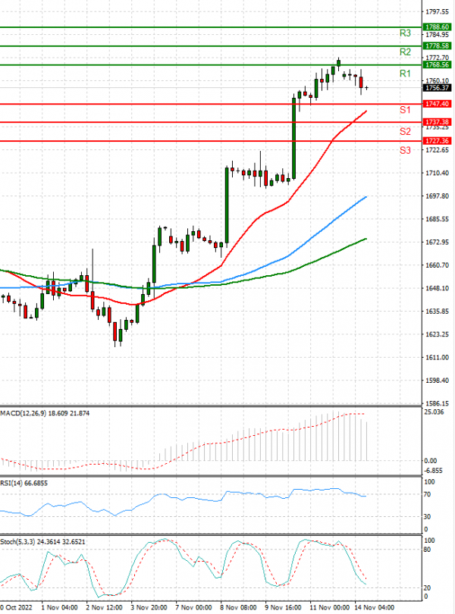
Task: Click the R3 resistance label
Action: [x=405, y=33]
